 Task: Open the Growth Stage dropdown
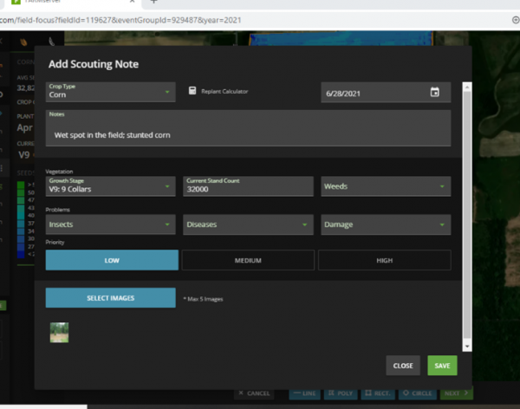(x=110, y=186)
